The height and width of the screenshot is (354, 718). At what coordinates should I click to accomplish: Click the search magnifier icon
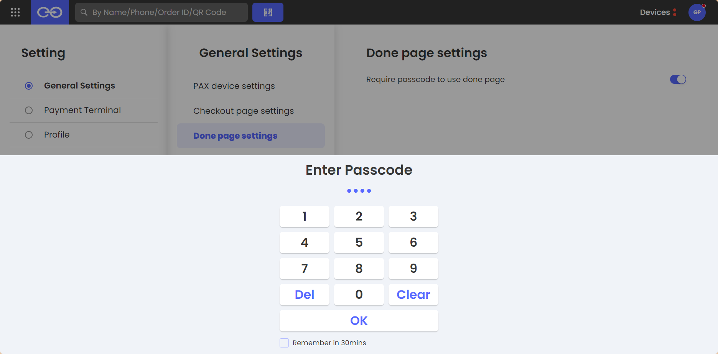pyautogui.click(x=84, y=12)
